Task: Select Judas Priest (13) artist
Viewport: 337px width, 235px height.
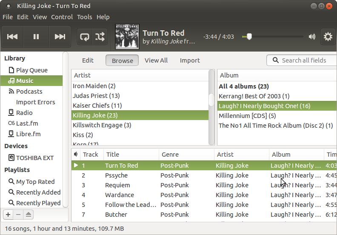Action: tap(140, 96)
